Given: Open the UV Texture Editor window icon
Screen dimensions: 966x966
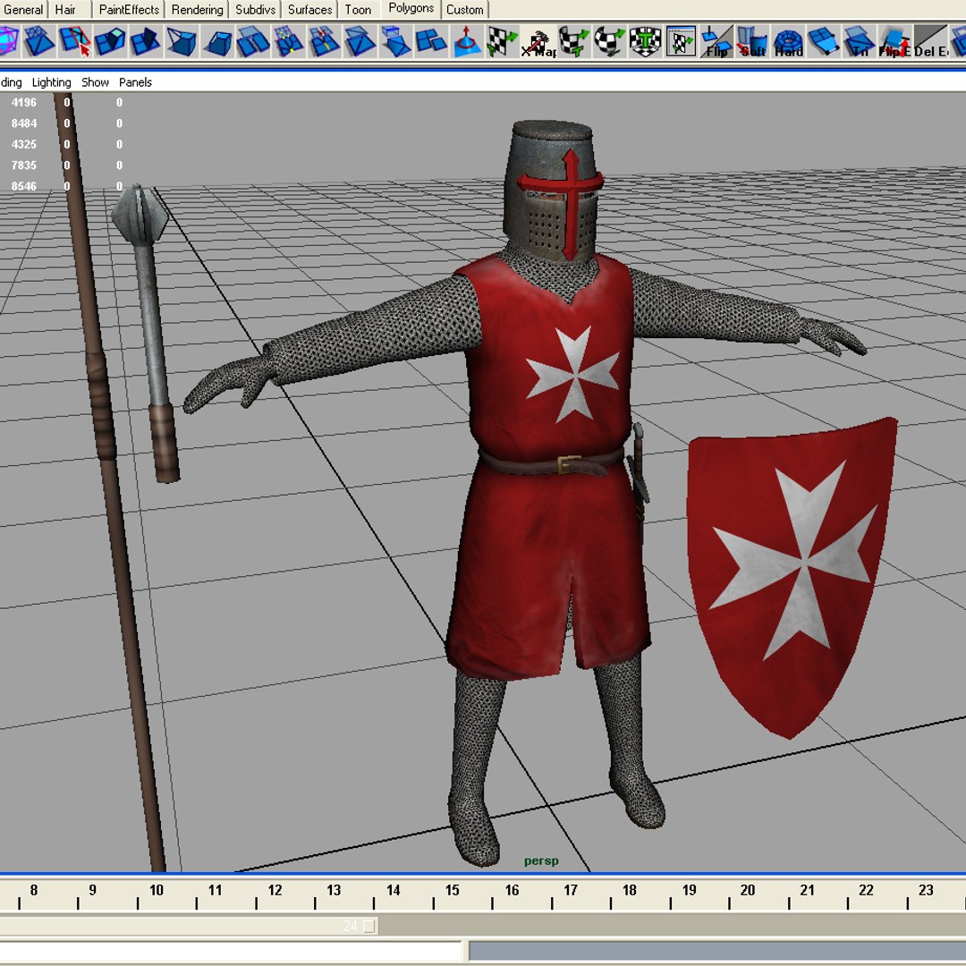Looking at the screenshot, I should (681, 42).
